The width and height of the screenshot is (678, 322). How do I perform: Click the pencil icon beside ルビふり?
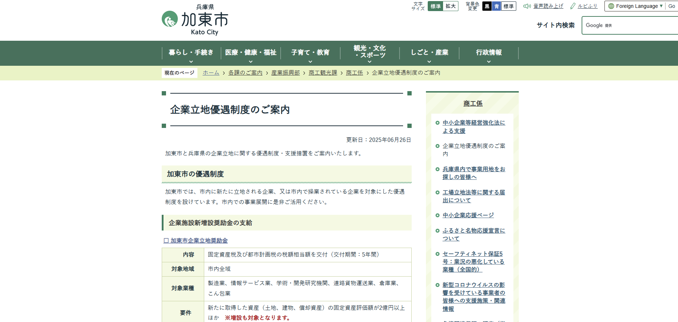coord(573,6)
